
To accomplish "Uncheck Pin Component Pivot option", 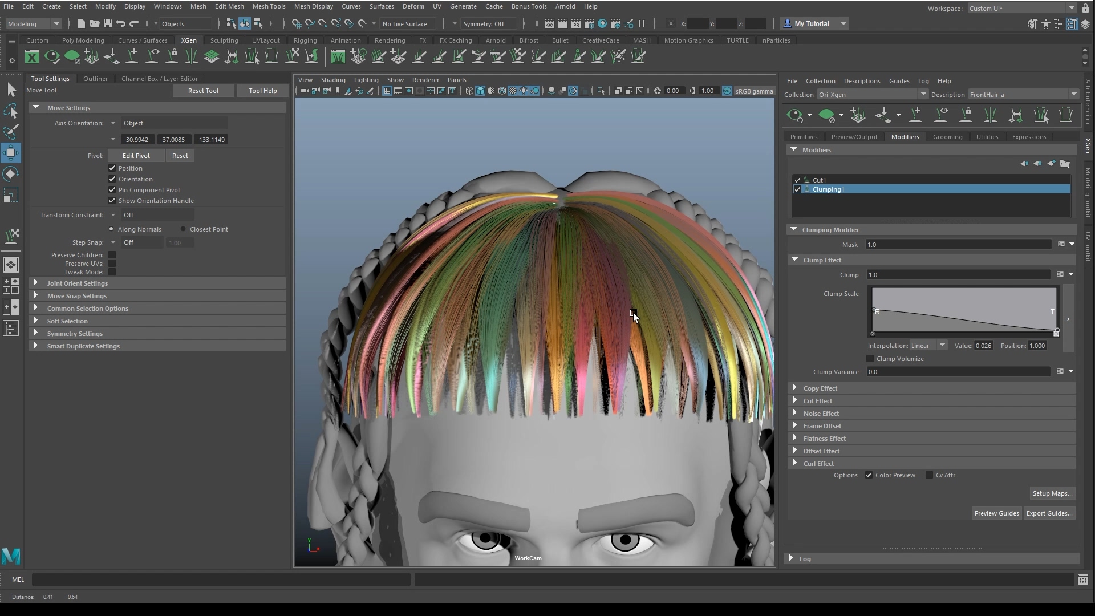I will [x=112, y=190].
